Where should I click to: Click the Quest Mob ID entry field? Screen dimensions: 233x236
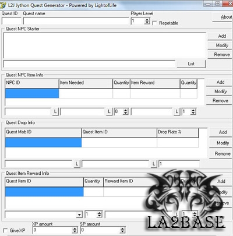tap(38, 164)
